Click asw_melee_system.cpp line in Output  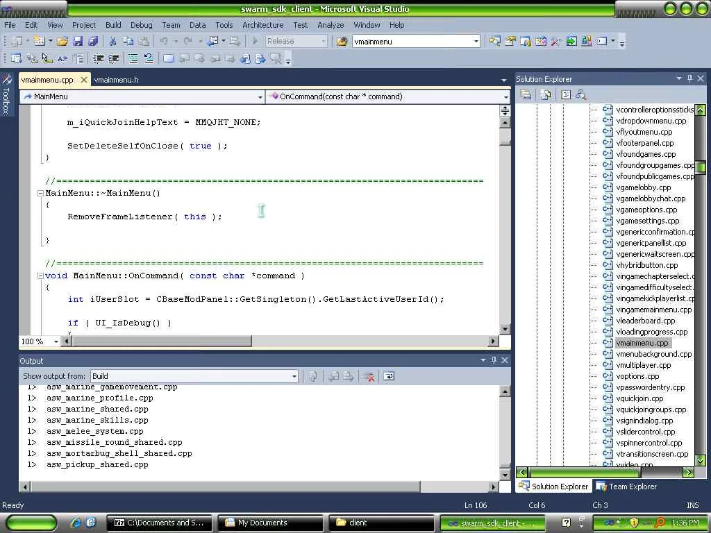pos(94,432)
